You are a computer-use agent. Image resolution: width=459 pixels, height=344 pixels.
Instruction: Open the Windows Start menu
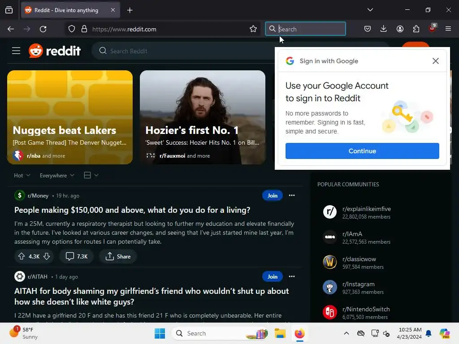pyautogui.click(x=160, y=333)
